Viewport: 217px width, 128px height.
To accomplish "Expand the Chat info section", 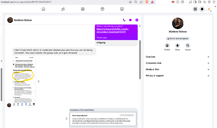I will tap(178, 57).
